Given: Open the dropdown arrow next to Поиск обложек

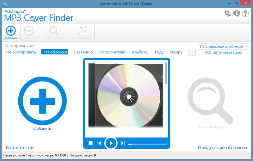Looking at the screenshot, I should click(x=60, y=31).
